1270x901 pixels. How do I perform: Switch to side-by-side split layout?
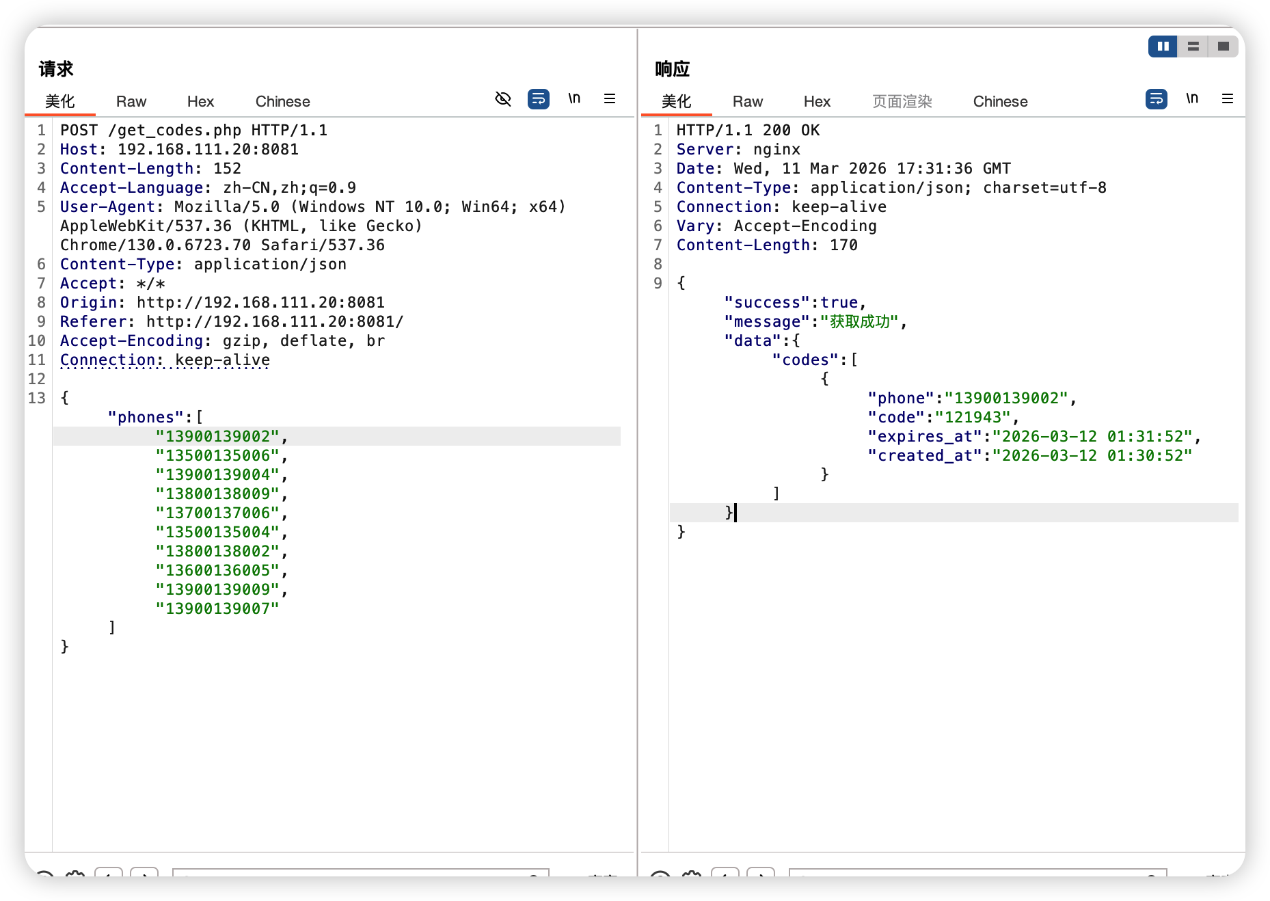[1163, 46]
